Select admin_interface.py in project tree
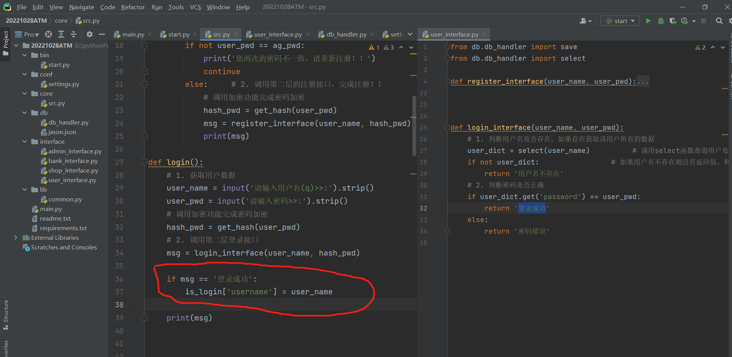Viewport: 732px width, 357px height. [x=71, y=151]
